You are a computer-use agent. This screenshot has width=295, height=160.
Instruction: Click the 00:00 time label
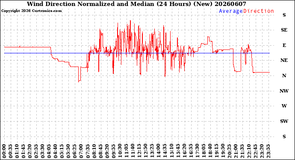click(x=4, y=151)
